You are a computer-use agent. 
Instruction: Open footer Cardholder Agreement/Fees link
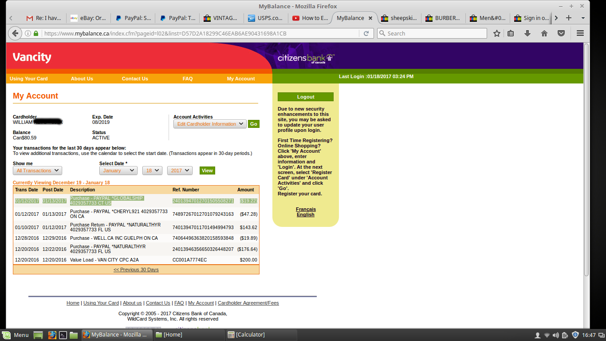click(x=248, y=303)
